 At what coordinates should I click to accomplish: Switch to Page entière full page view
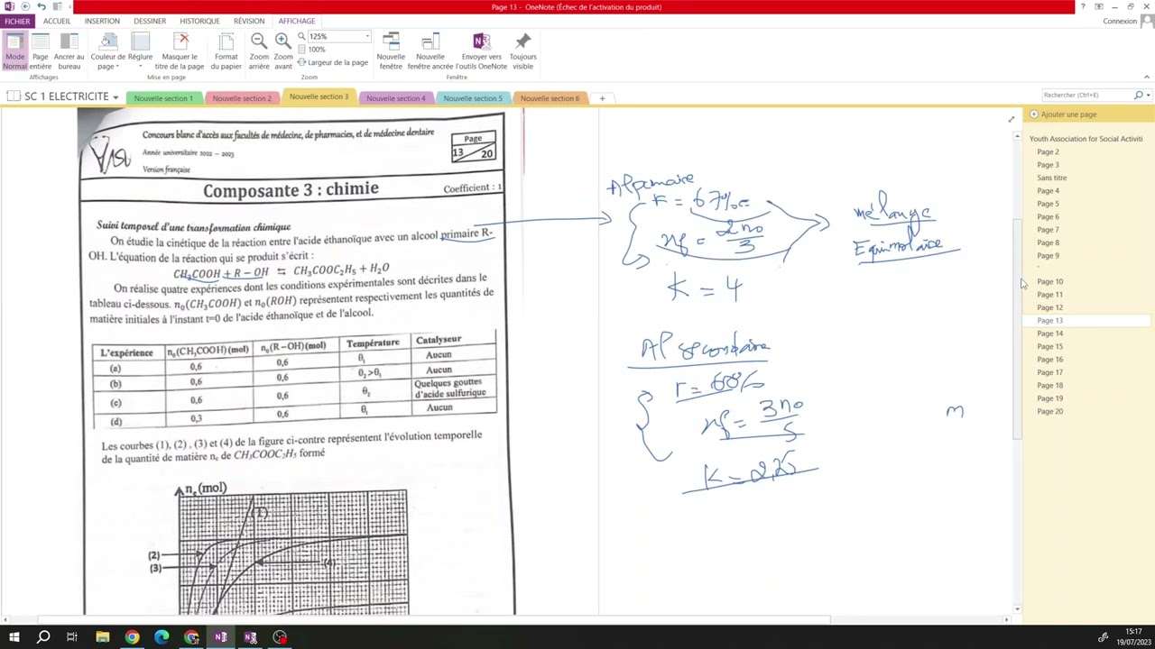pos(41,51)
